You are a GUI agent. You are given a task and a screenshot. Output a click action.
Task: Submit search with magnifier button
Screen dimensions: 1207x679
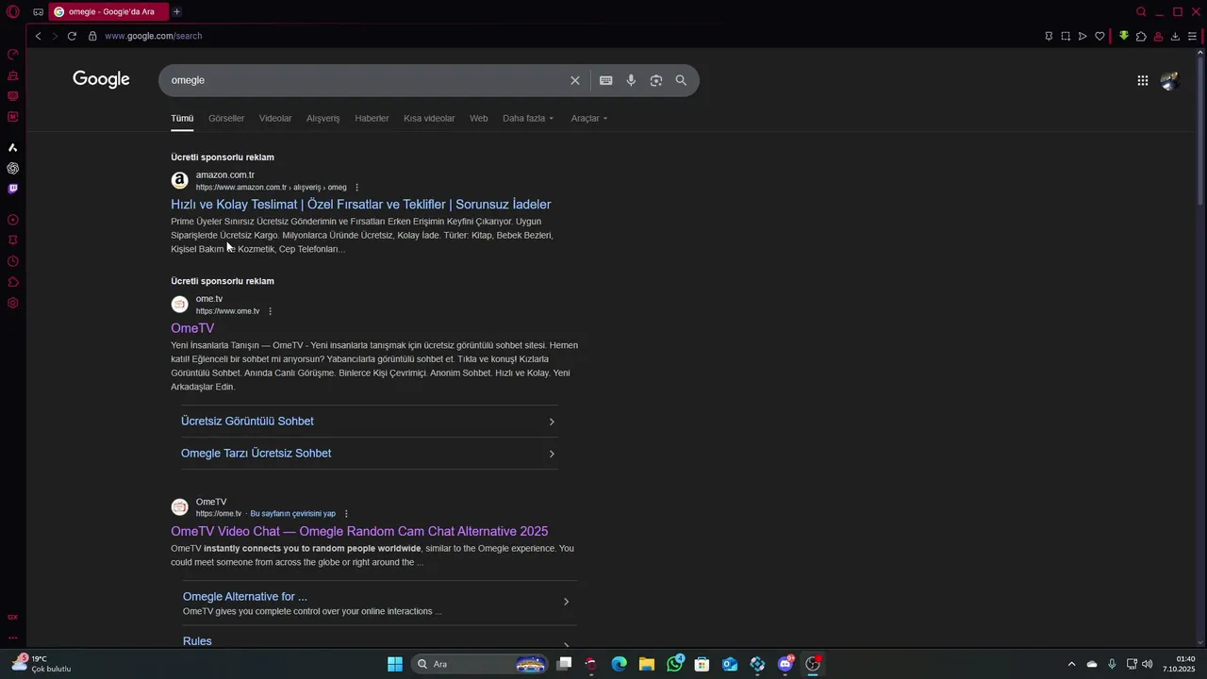[x=681, y=80]
